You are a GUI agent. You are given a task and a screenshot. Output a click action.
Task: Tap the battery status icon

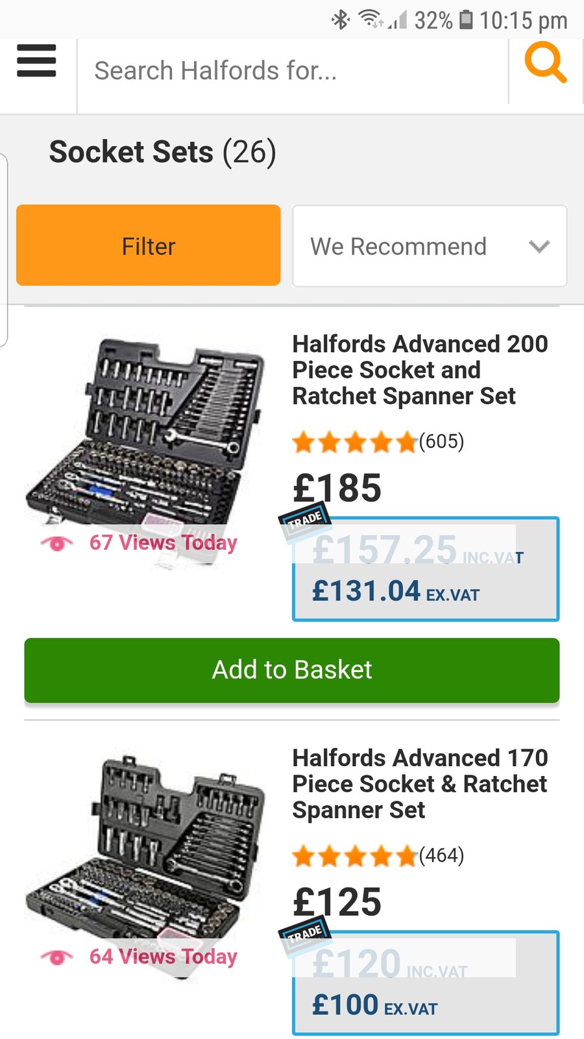coord(465,19)
